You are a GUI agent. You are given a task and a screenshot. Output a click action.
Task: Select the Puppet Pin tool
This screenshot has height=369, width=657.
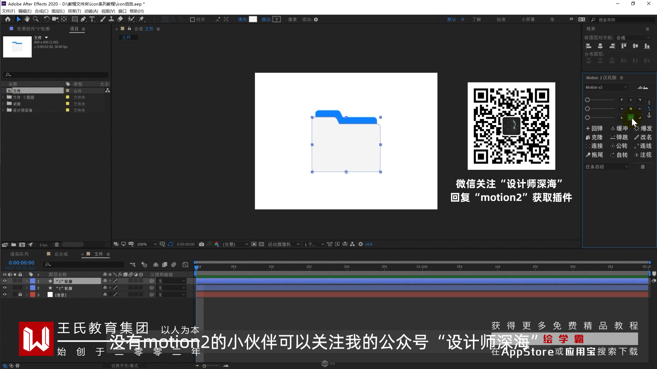point(141,19)
